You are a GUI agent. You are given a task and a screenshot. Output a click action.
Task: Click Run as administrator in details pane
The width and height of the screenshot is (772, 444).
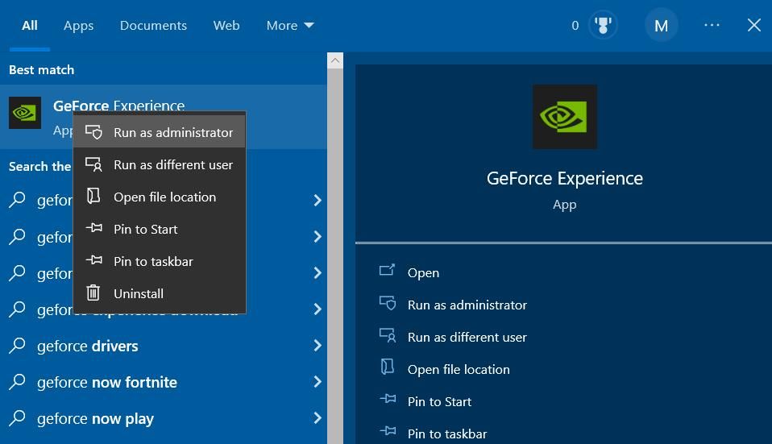click(467, 305)
